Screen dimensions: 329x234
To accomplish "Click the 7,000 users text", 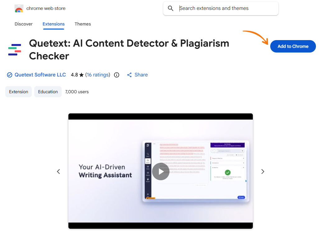I will click(77, 92).
